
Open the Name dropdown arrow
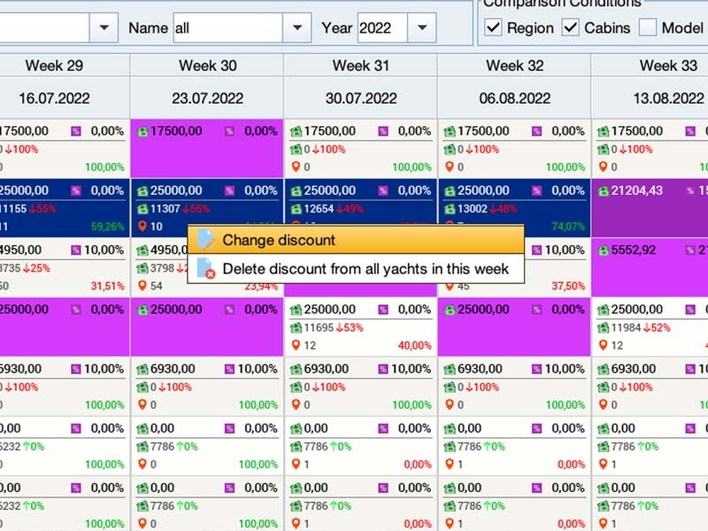coord(296,27)
